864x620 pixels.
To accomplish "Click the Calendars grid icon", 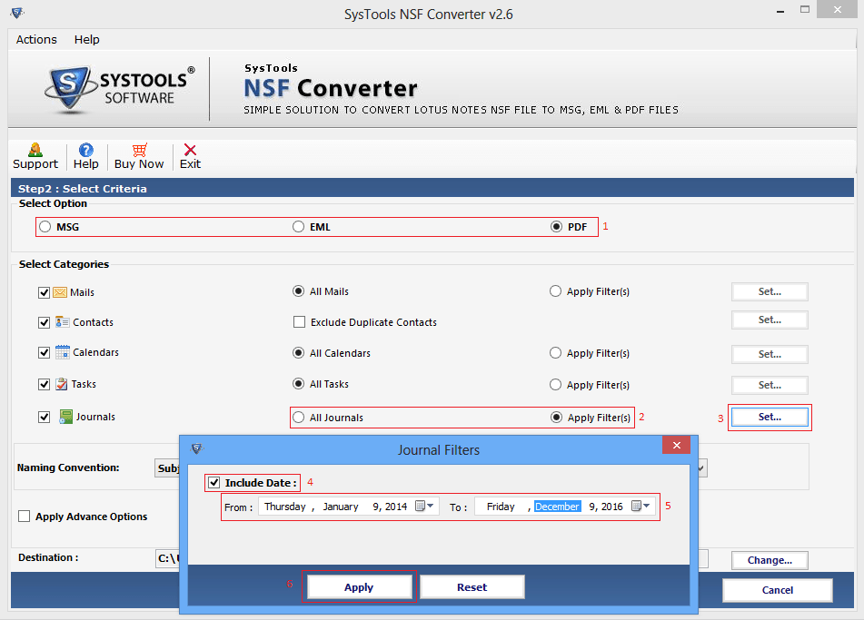I will pyautogui.click(x=63, y=352).
